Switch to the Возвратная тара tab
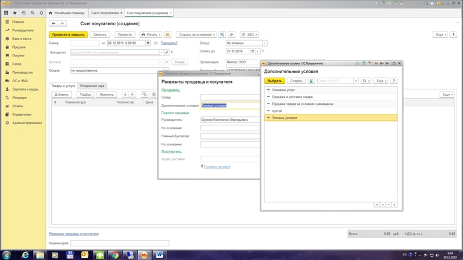 (92, 85)
